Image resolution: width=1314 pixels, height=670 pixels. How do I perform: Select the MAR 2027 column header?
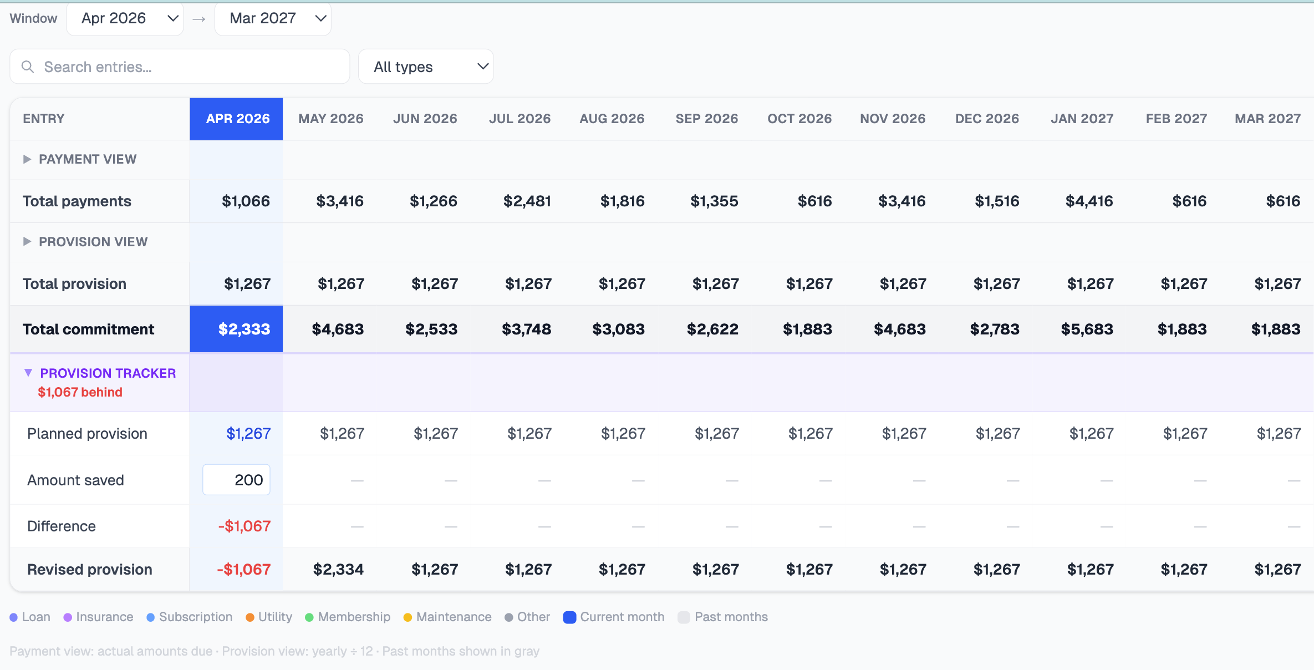(1267, 118)
